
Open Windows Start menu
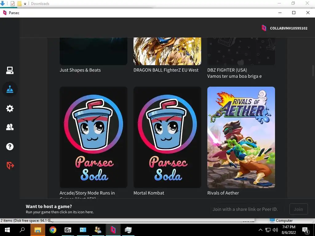point(7,230)
